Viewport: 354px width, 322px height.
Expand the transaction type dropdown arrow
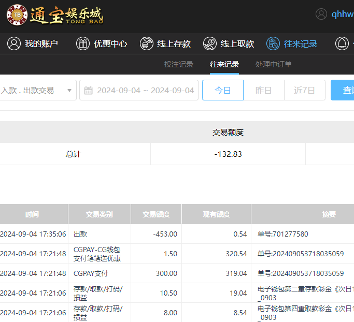coord(69,91)
